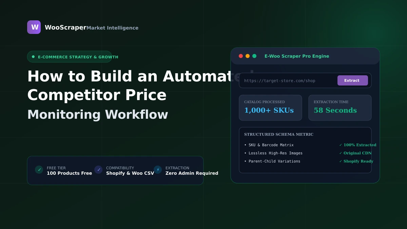Click the green window dot
This screenshot has height=229, width=407.
[x=254, y=56]
